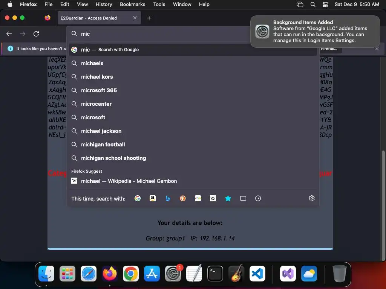Open the Tools menu

click(x=159, y=4)
